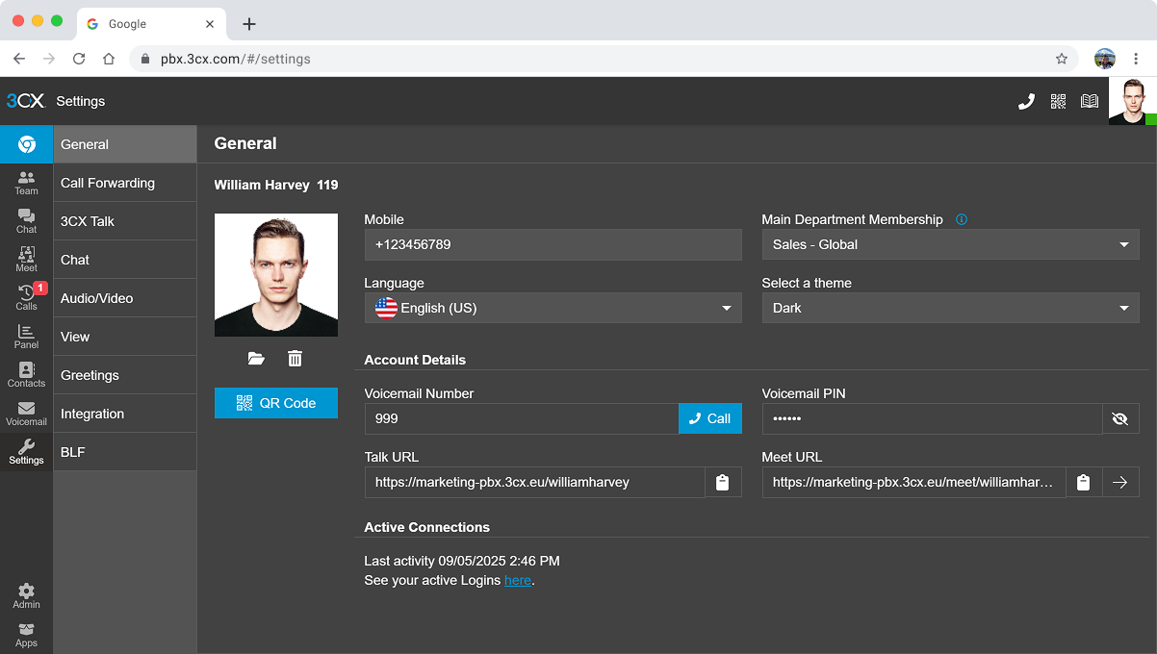Copy Meet URL using clipboard icon
Viewport: 1157px width, 654px height.
point(1084,483)
